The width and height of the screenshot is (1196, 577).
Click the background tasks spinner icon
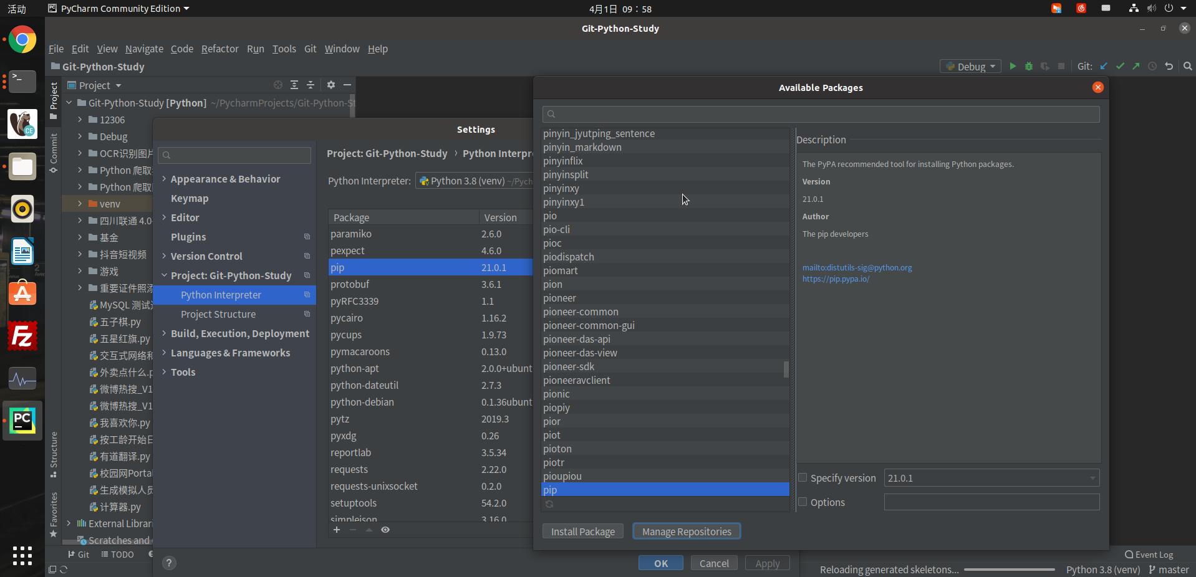tap(64, 570)
